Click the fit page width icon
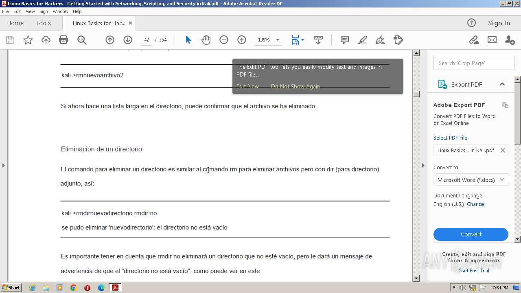 pyautogui.click(x=295, y=40)
